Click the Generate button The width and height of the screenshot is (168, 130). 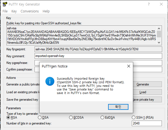tap(147, 84)
